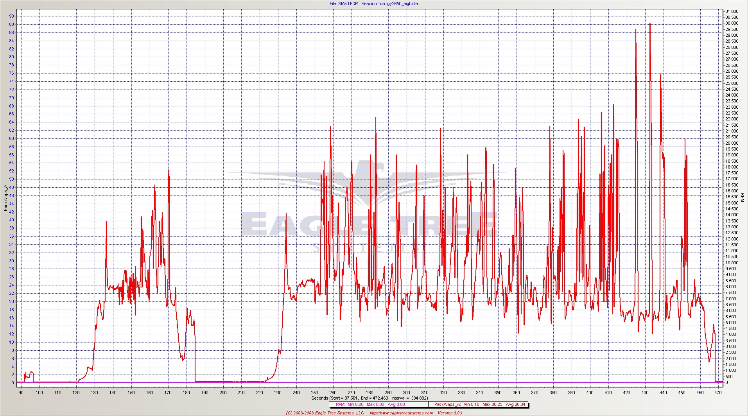Screen dimensions: 748x416
Task: Click the 20 000 label on RPM axis
Action: (732, 143)
